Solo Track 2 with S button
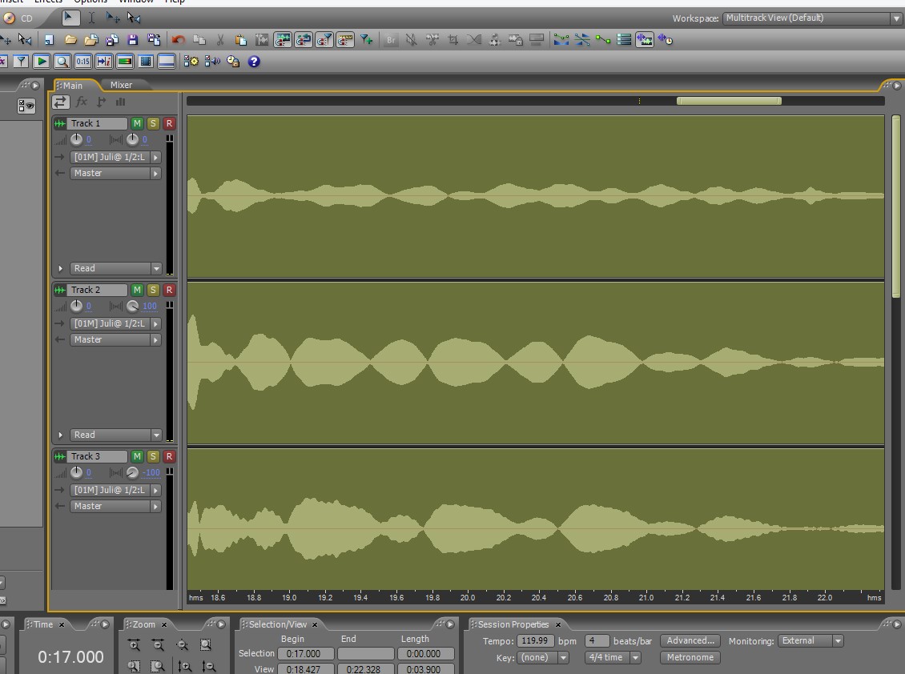 click(153, 290)
